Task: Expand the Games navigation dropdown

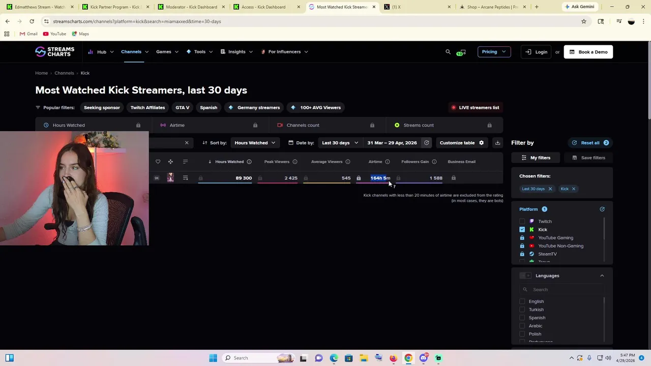Action: coord(167,52)
